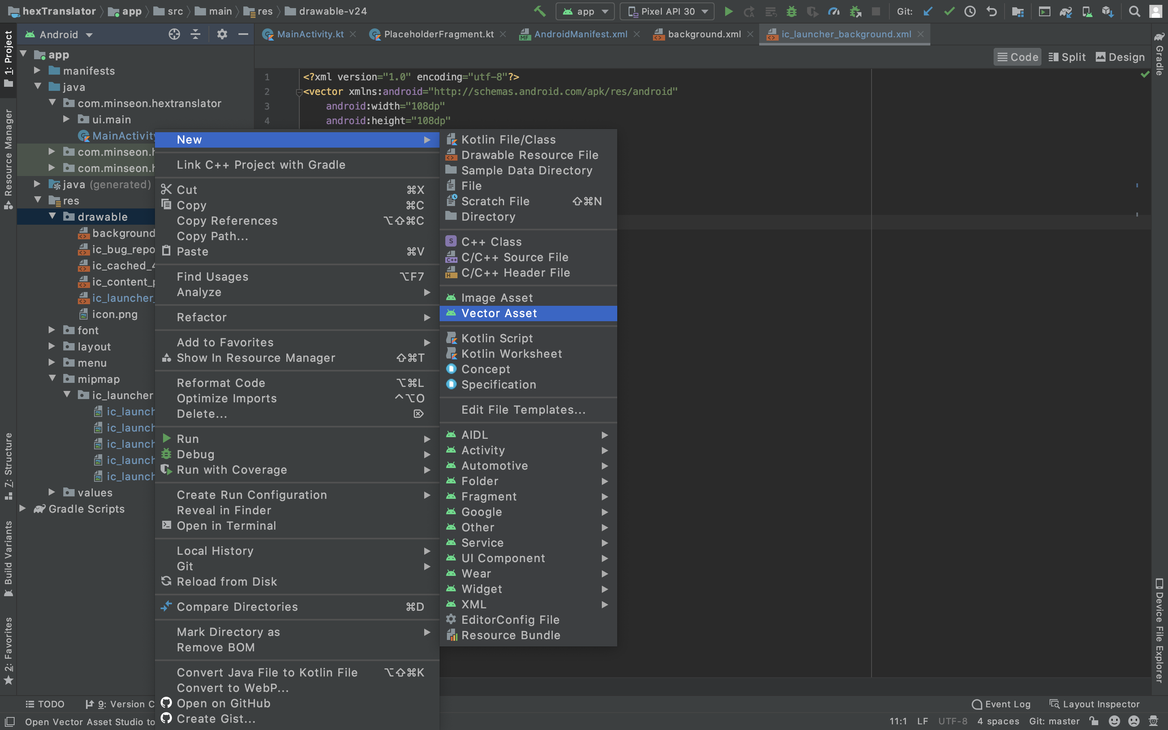This screenshot has height=730, width=1168.
Task: Switch editor to Split view
Action: (x=1067, y=57)
